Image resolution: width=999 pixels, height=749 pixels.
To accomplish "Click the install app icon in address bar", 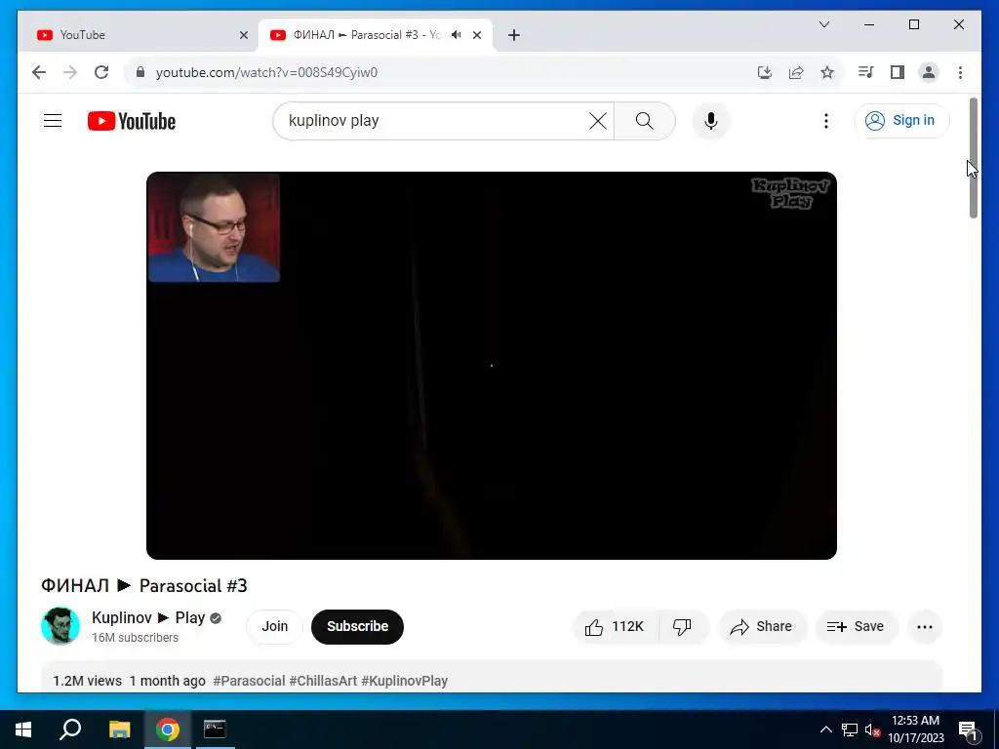I will 765,72.
